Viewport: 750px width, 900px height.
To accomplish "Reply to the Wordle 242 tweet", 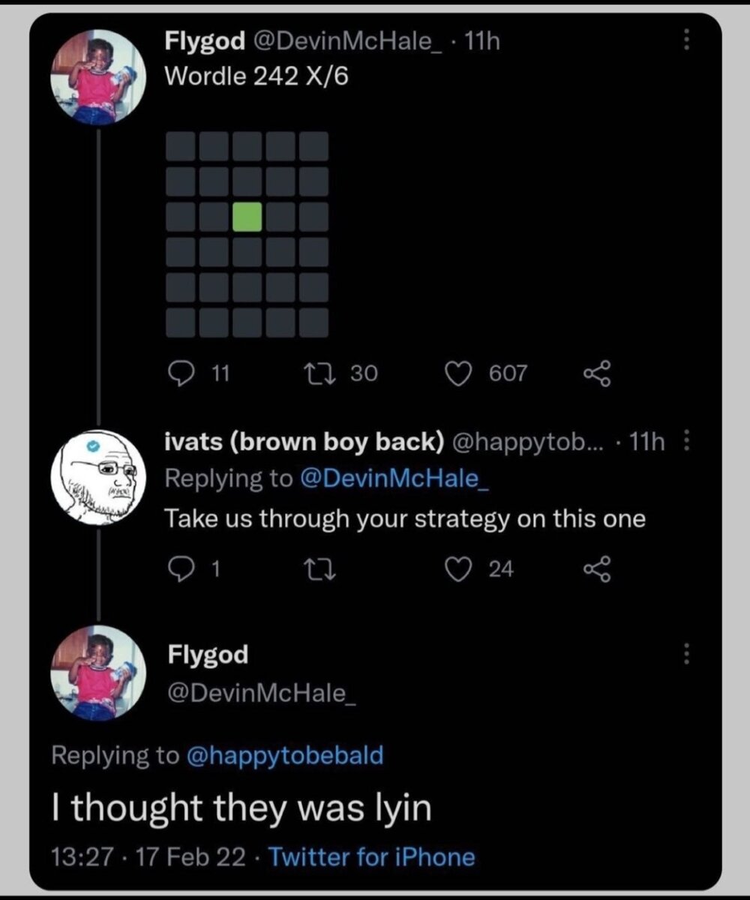I will 181,373.
